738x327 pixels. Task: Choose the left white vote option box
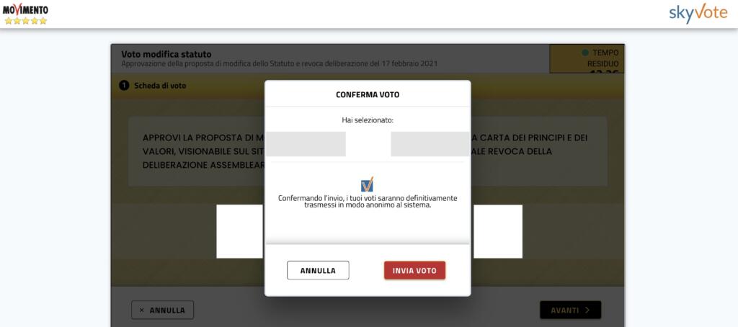tap(240, 231)
